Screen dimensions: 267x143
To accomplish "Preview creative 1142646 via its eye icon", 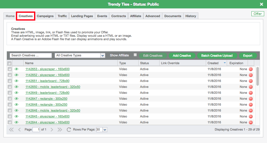I will click(16, 110).
